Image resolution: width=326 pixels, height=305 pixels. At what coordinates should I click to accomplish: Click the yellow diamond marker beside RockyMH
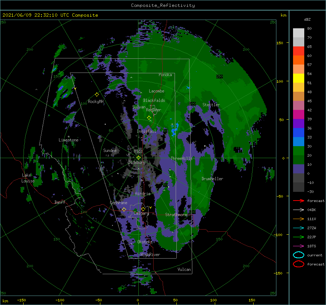pyautogui.click(x=97, y=95)
